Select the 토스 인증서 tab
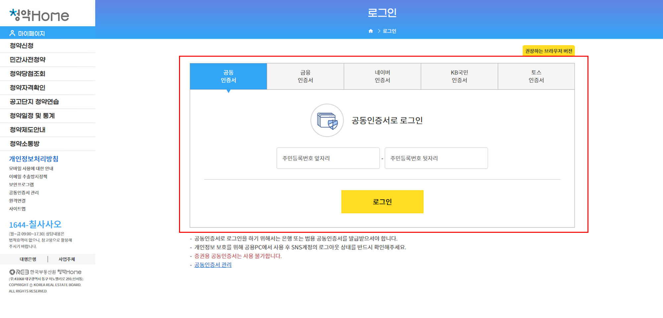Screen dimensions: 663x318 (x=536, y=76)
